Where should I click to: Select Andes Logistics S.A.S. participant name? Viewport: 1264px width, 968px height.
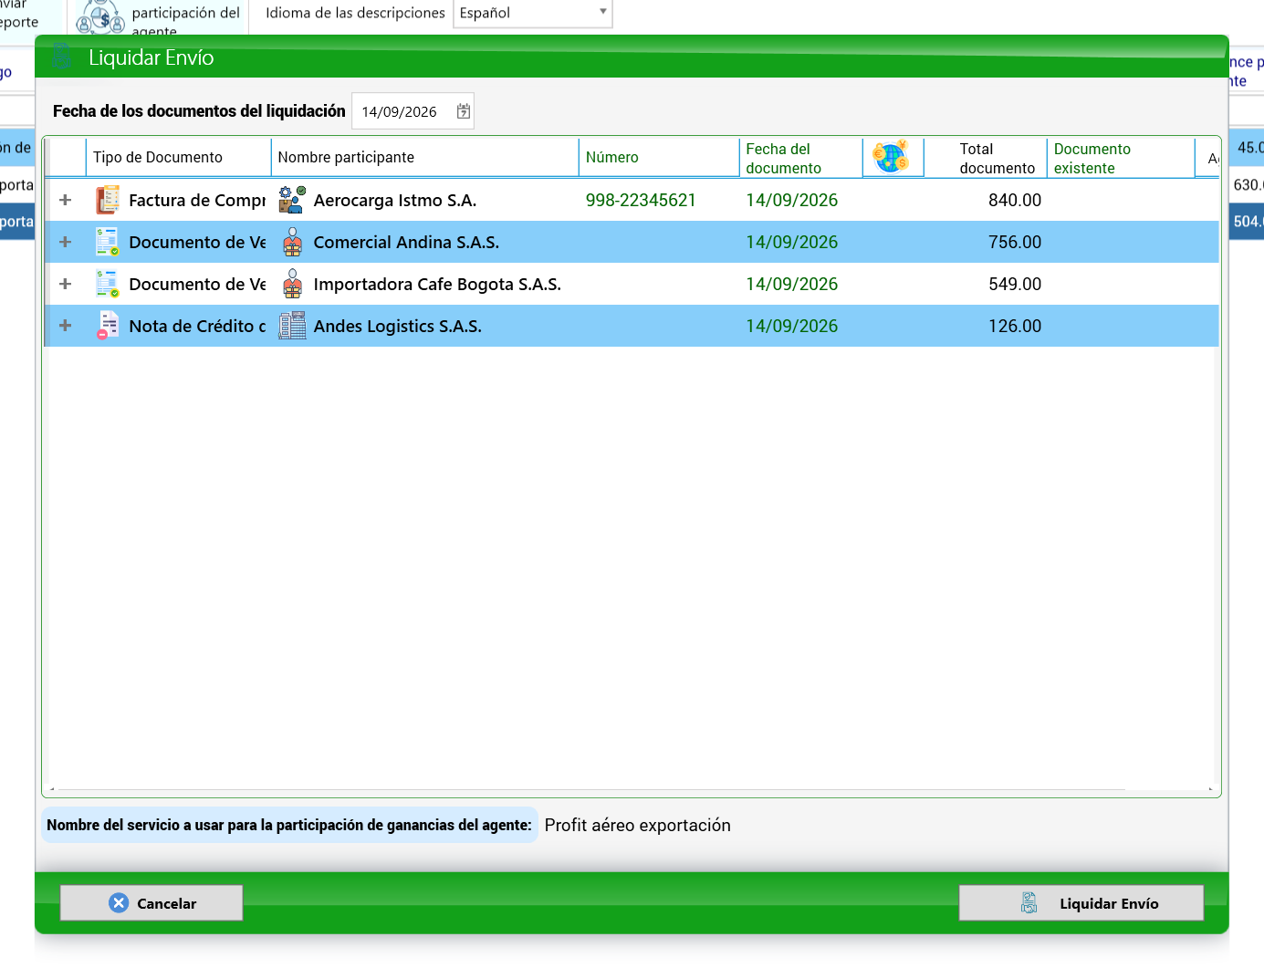click(x=398, y=326)
